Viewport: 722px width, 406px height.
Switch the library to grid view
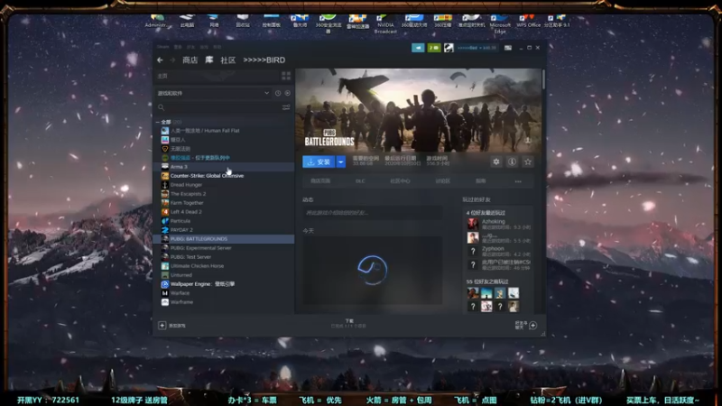coord(286,76)
